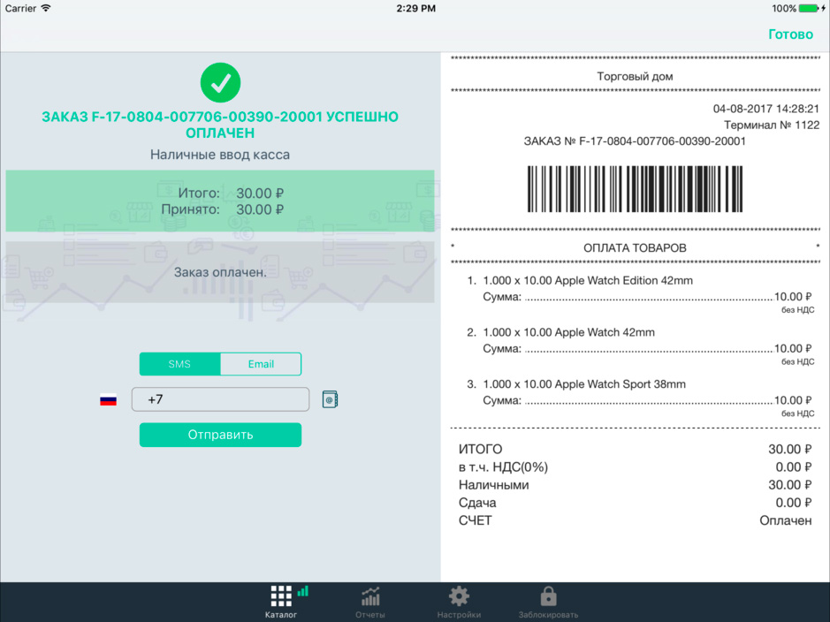This screenshot has height=622, width=830.
Task: Open the address book beside the phone field
Action: [329, 398]
